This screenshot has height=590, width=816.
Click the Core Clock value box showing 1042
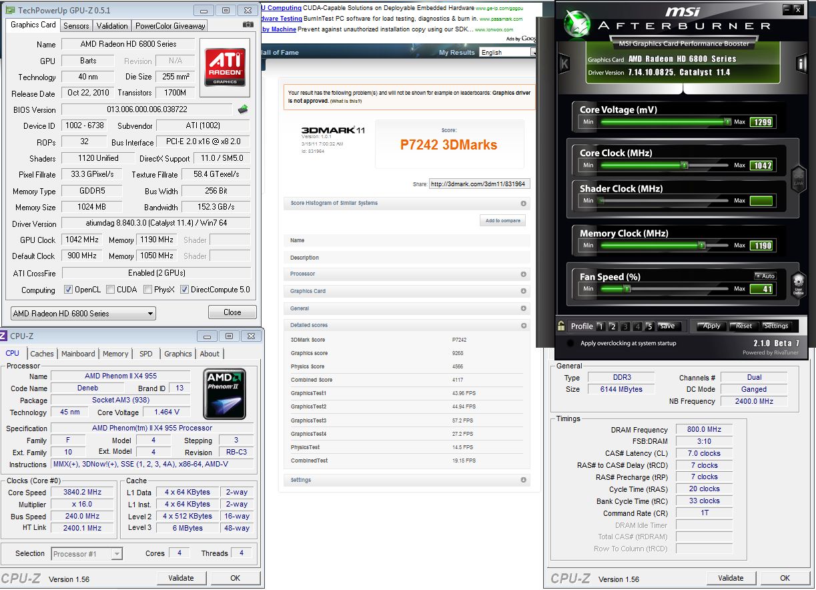(x=761, y=166)
